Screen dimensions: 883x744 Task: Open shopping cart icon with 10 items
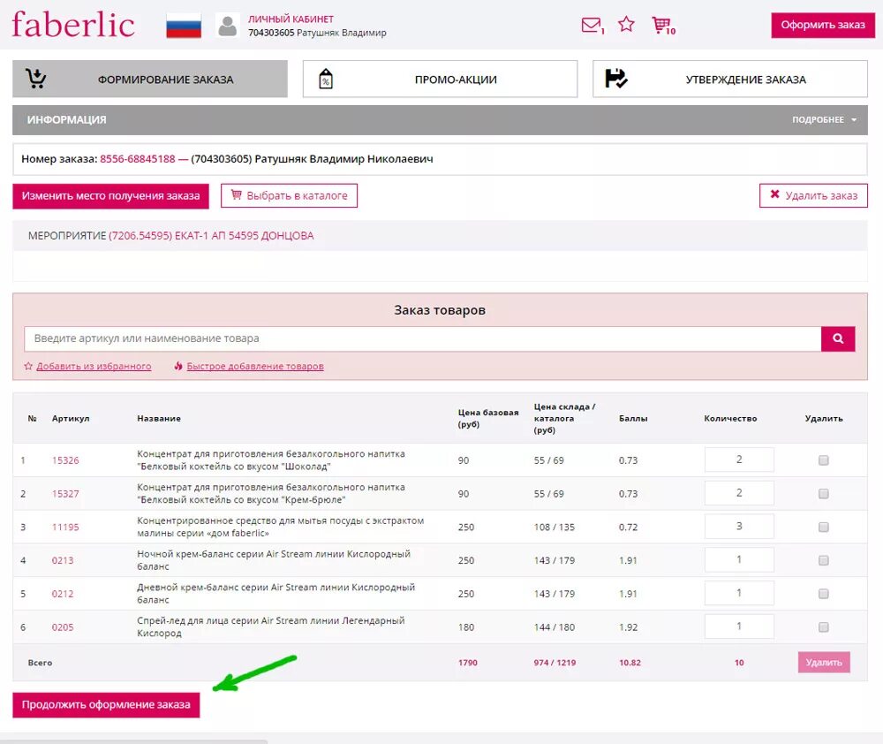pos(661,25)
